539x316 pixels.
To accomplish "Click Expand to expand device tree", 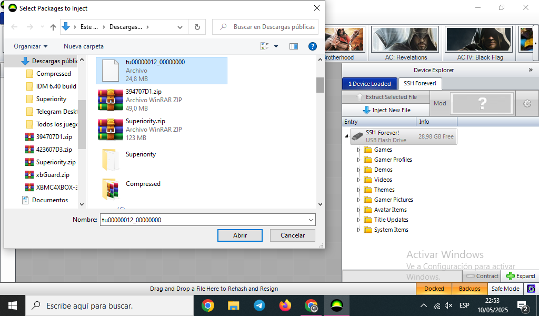I will 521,276.
